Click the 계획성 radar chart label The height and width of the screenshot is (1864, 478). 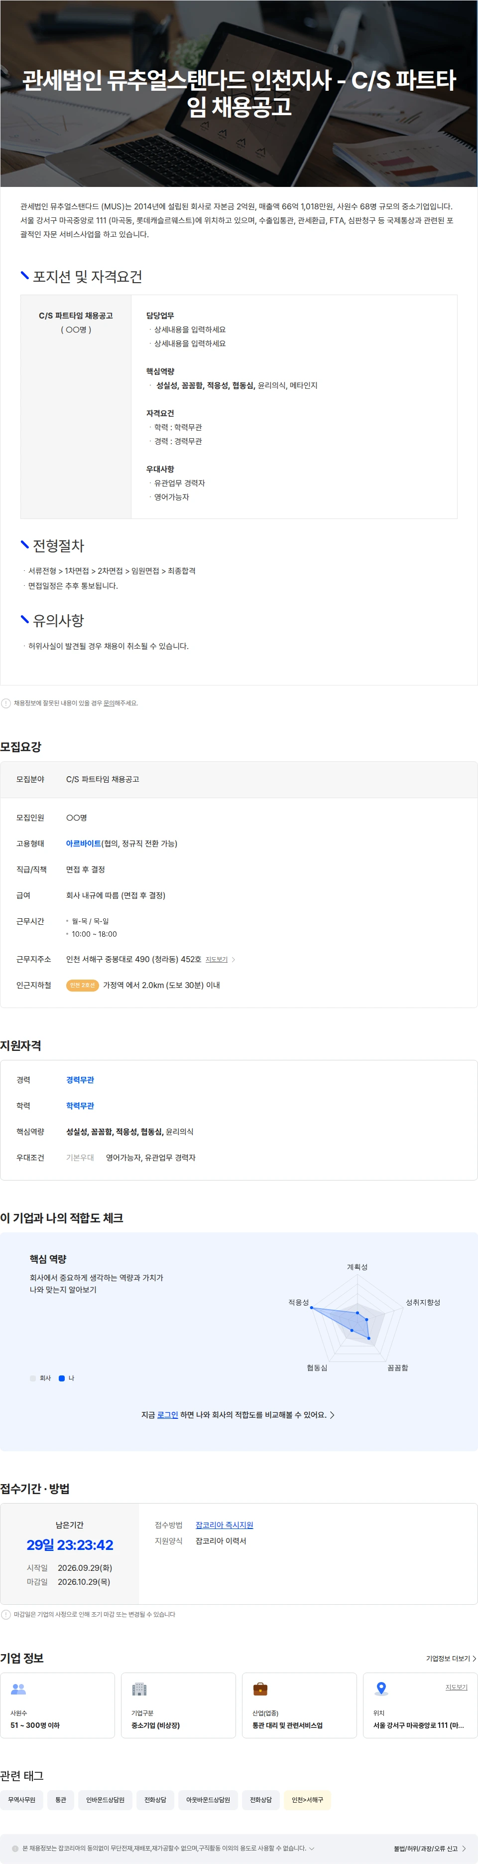[357, 1267]
